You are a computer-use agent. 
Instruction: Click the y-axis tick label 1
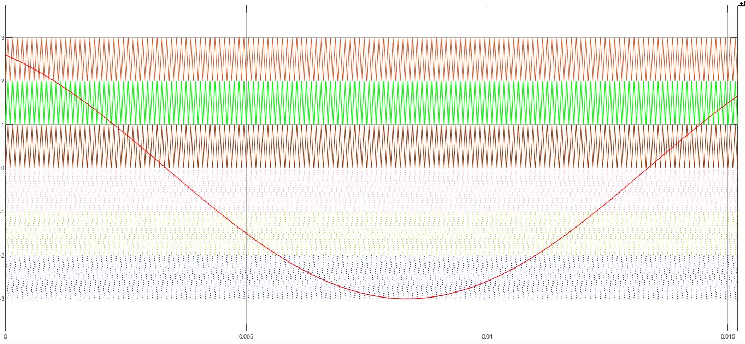(3, 125)
